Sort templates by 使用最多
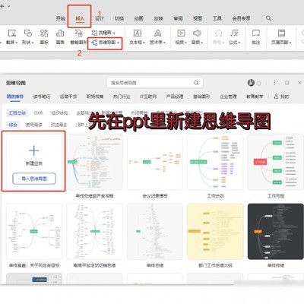304x304 pixels. 34,125
